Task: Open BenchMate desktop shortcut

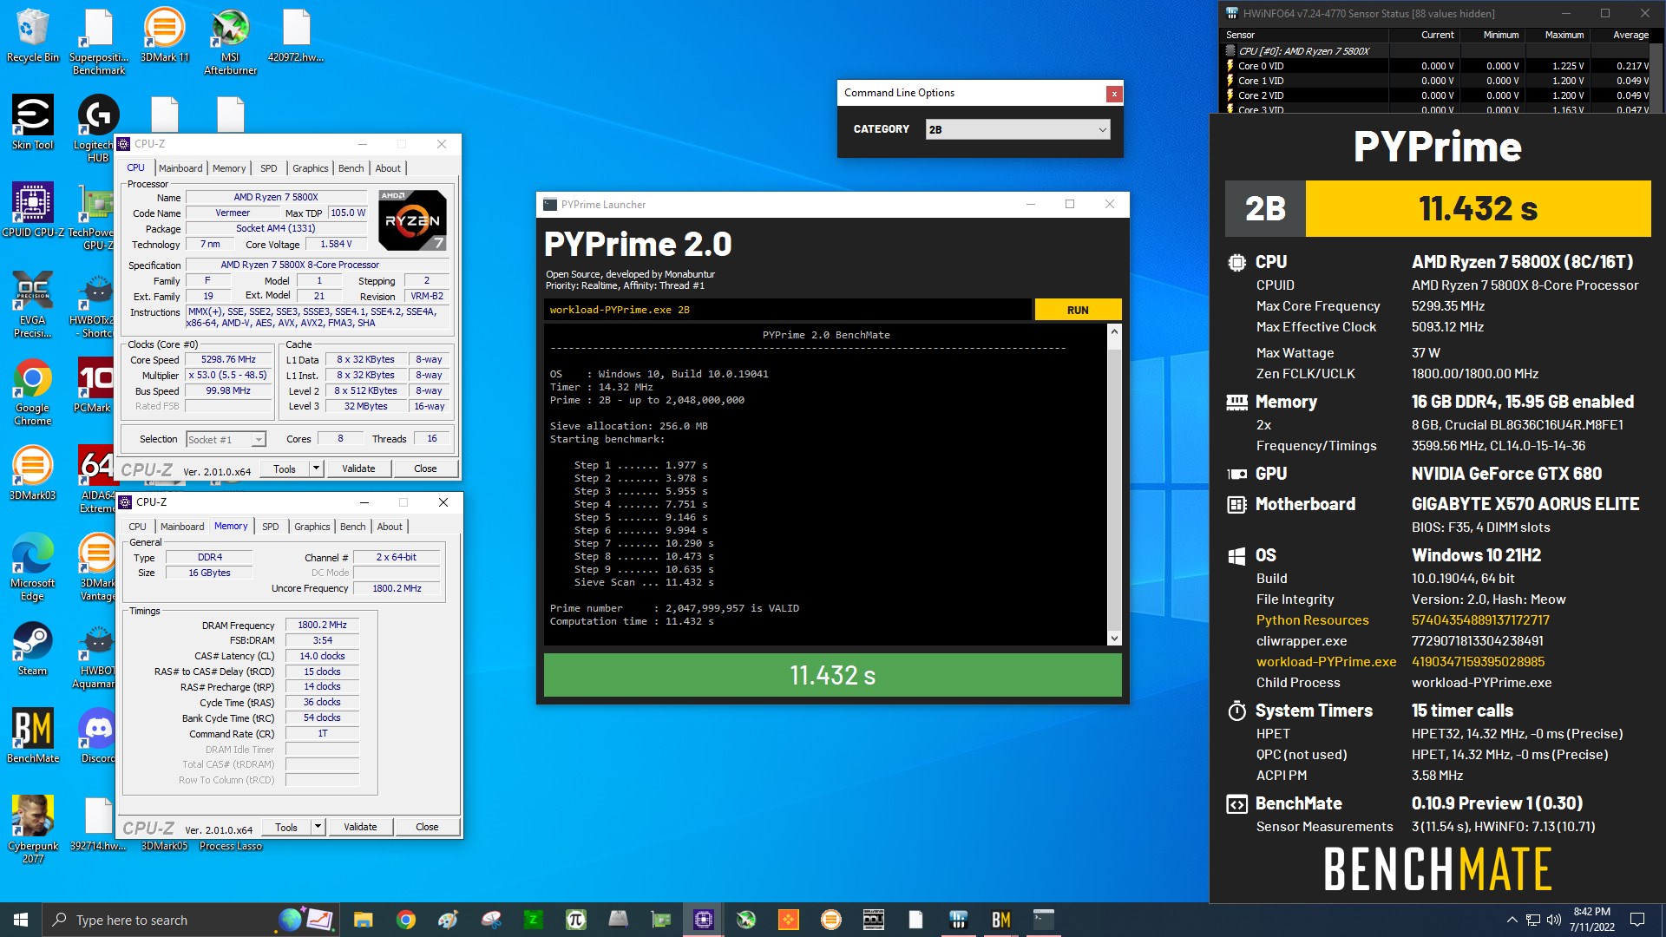Action: tap(33, 737)
